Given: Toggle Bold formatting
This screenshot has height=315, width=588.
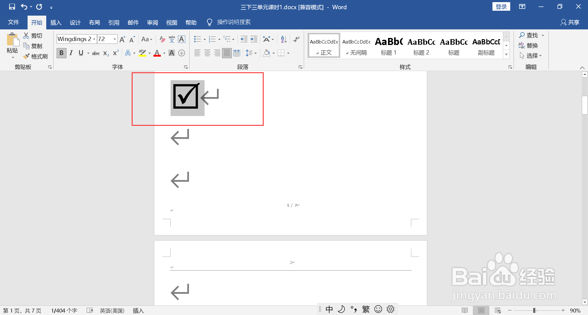Looking at the screenshot, I should click(x=62, y=53).
